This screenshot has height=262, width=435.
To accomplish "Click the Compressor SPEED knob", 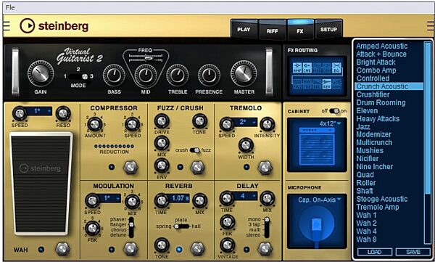I will tap(132, 124).
